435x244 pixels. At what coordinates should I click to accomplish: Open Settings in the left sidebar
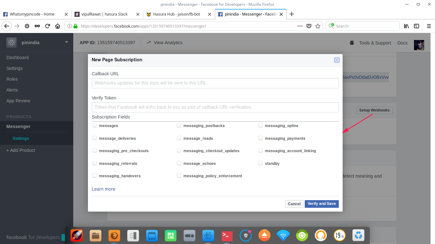pyautogui.click(x=14, y=68)
